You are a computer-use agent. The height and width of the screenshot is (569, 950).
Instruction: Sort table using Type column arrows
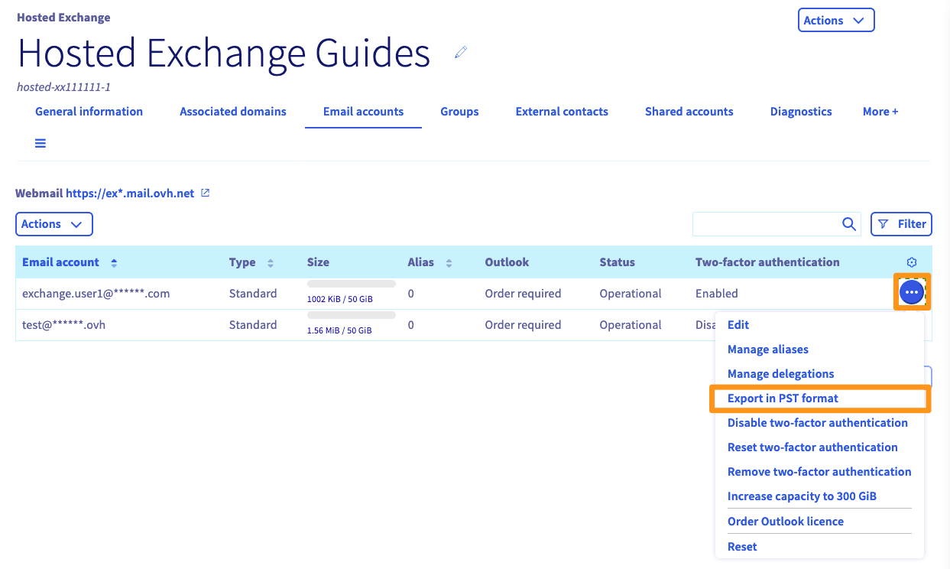(271, 263)
